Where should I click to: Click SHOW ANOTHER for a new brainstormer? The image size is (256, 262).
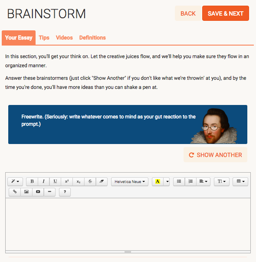(215, 155)
